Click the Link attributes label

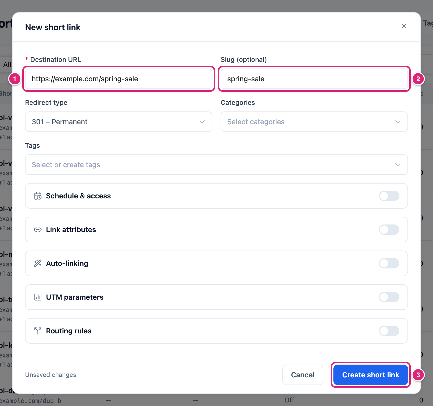71,230
